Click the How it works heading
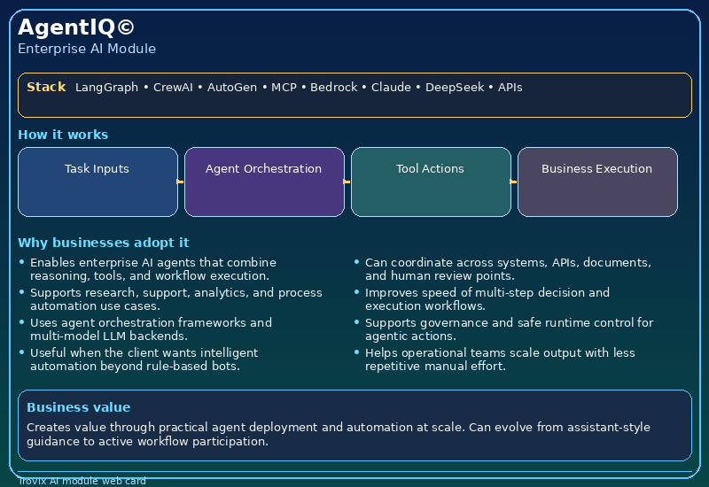The image size is (709, 487). (x=63, y=135)
